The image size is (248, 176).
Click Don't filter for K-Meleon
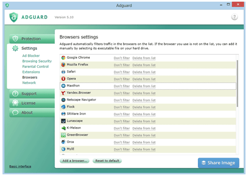click(x=122, y=128)
